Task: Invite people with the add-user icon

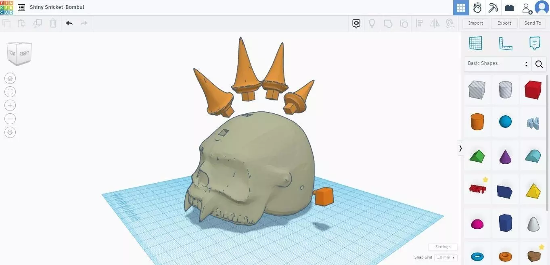Action: [x=527, y=8]
